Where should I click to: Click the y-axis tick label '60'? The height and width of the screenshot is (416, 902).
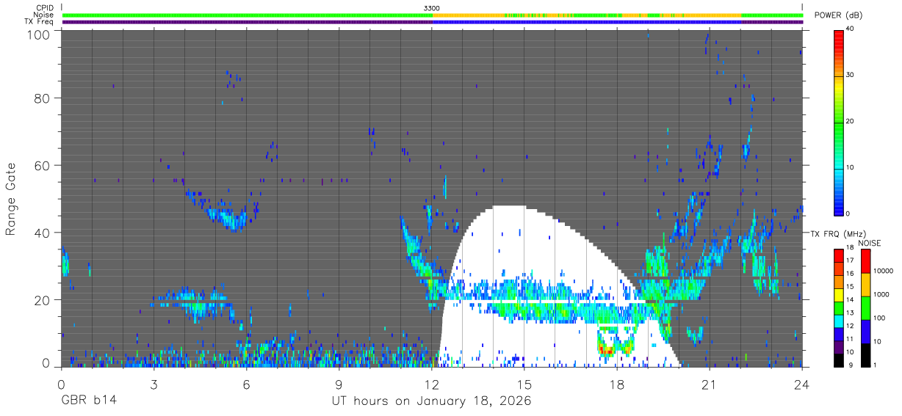coord(43,166)
